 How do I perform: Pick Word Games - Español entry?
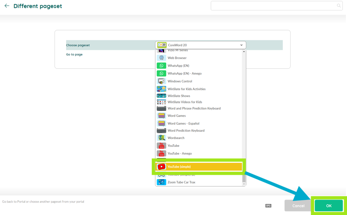[x=183, y=123]
